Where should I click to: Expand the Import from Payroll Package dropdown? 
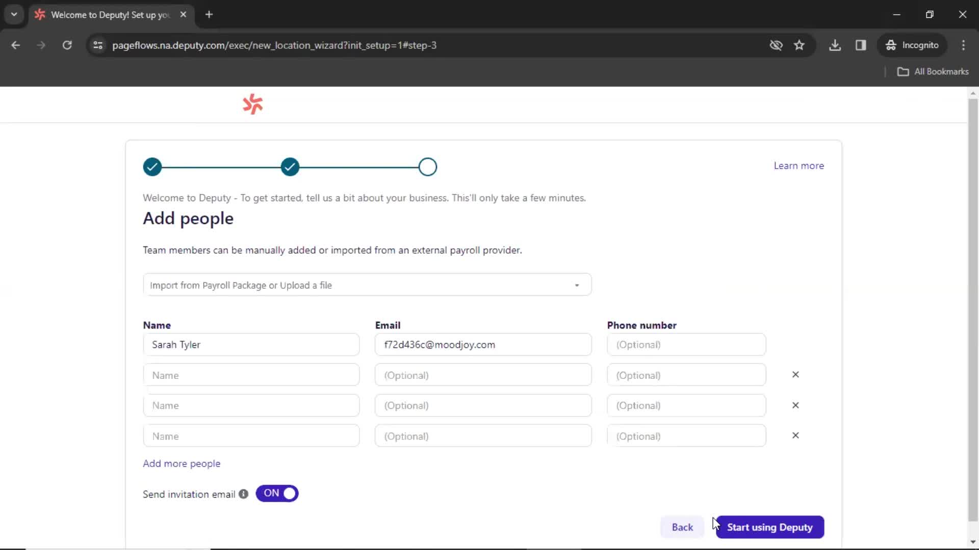tap(578, 285)
